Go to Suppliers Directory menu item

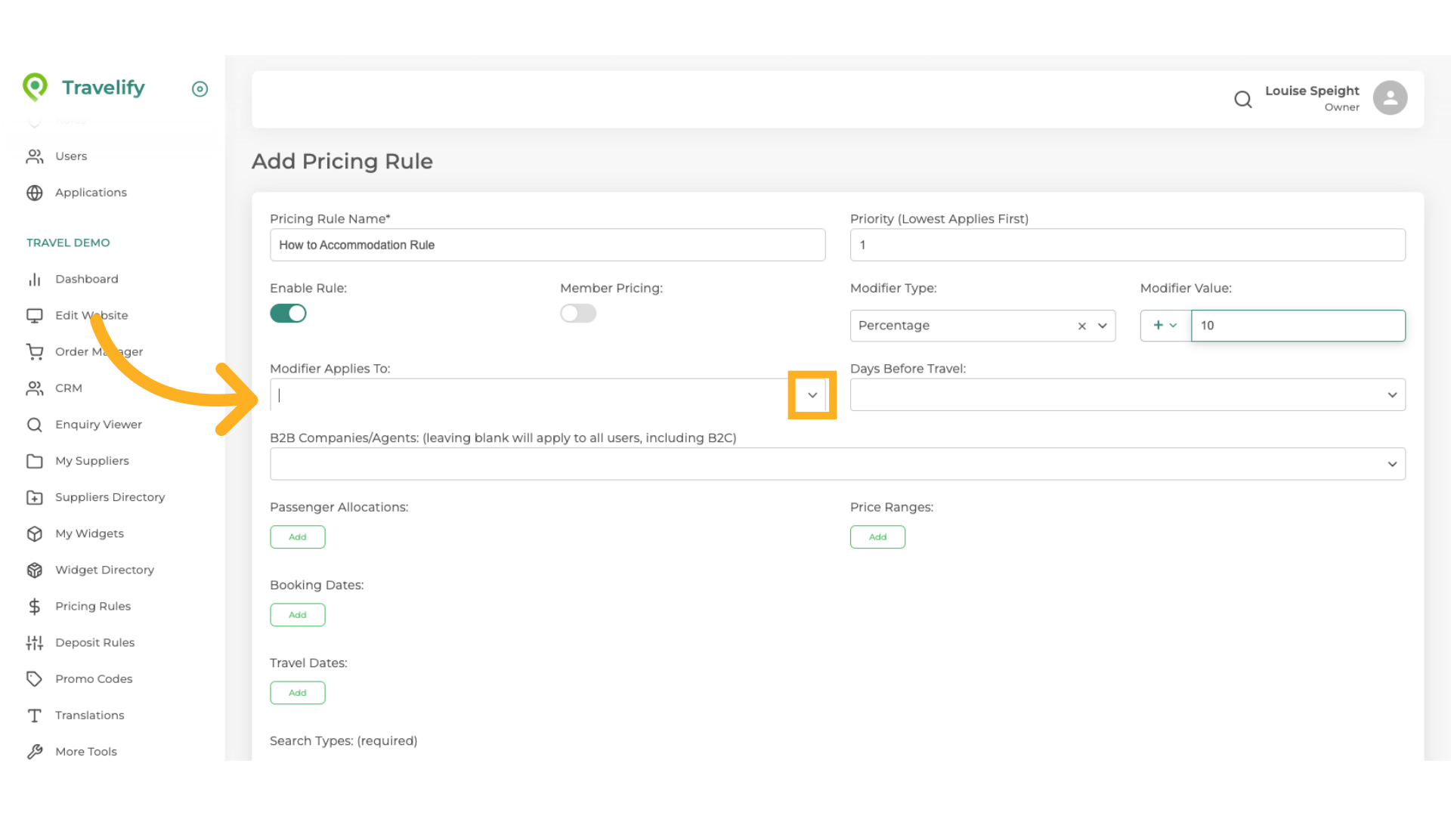pos(110,497)
